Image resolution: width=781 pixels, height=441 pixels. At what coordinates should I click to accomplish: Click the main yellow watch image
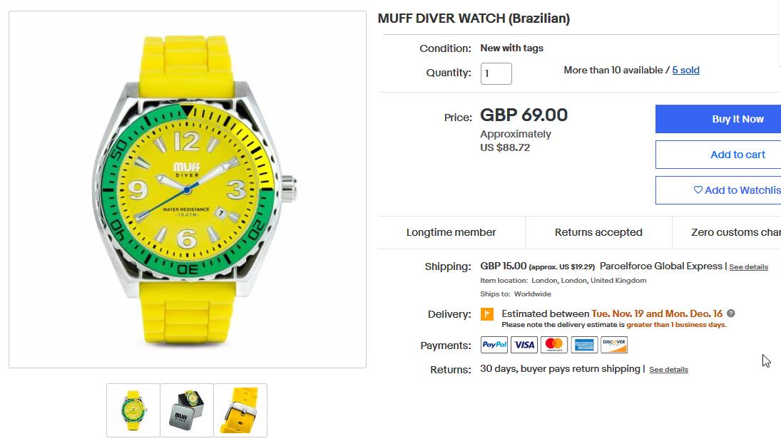188,190
